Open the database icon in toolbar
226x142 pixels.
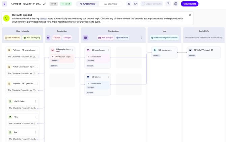coord(176,4)
